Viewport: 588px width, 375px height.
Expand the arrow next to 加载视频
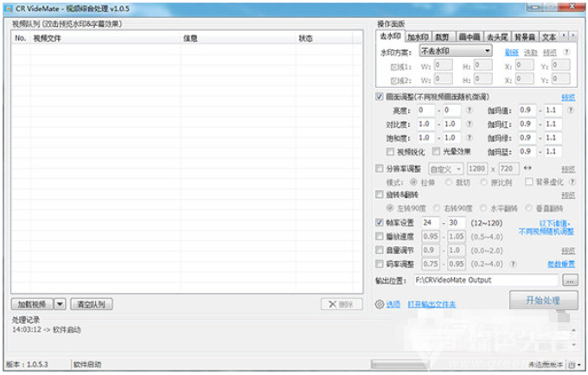tap(60, 304)
